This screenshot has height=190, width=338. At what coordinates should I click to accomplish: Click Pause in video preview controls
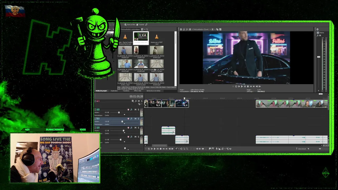pos(245,86)
